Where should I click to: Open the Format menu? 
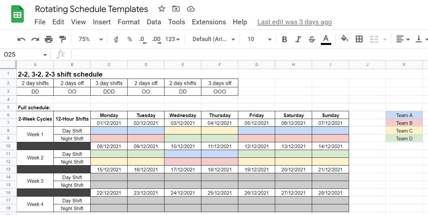click(129, 22)
